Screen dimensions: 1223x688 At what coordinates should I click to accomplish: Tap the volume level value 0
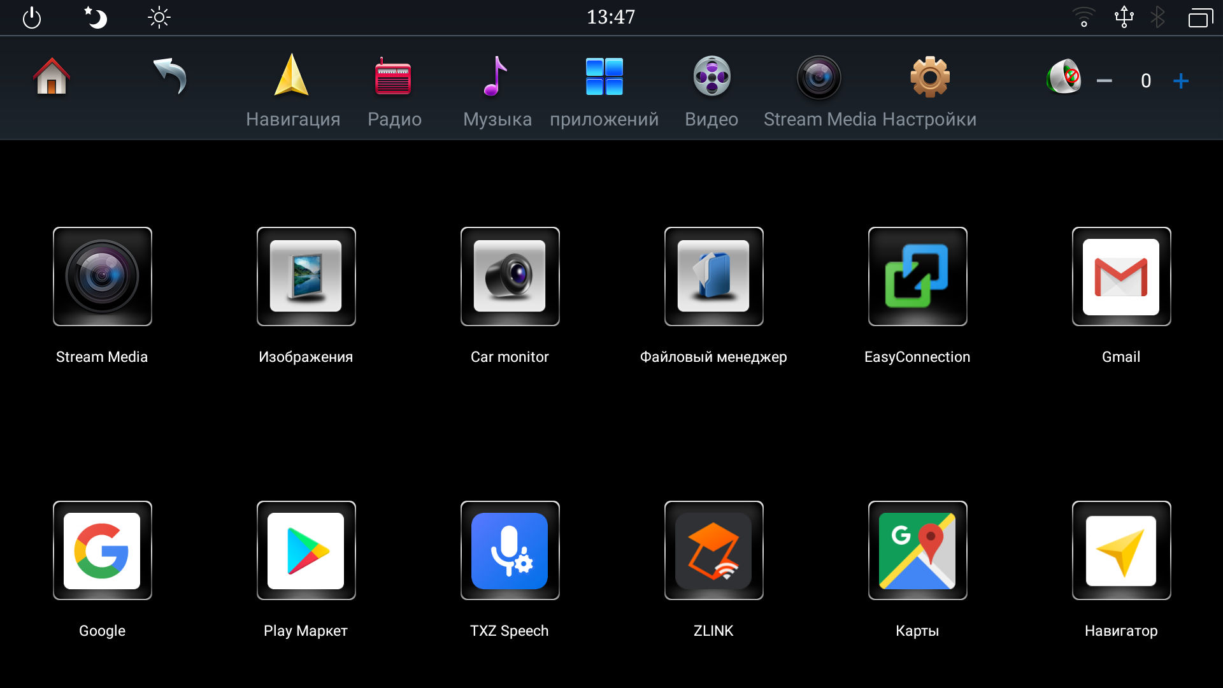coord(1146,81)
